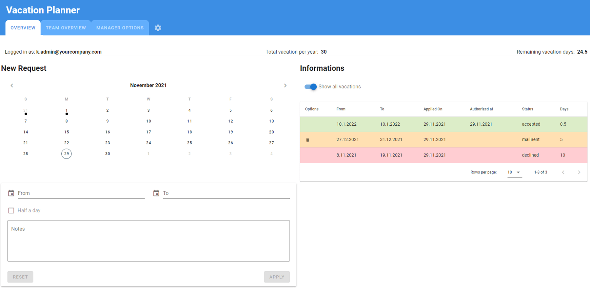This screenshot has width=590, height=290.
Task: Go to next table page arrow
Action: 579,172
